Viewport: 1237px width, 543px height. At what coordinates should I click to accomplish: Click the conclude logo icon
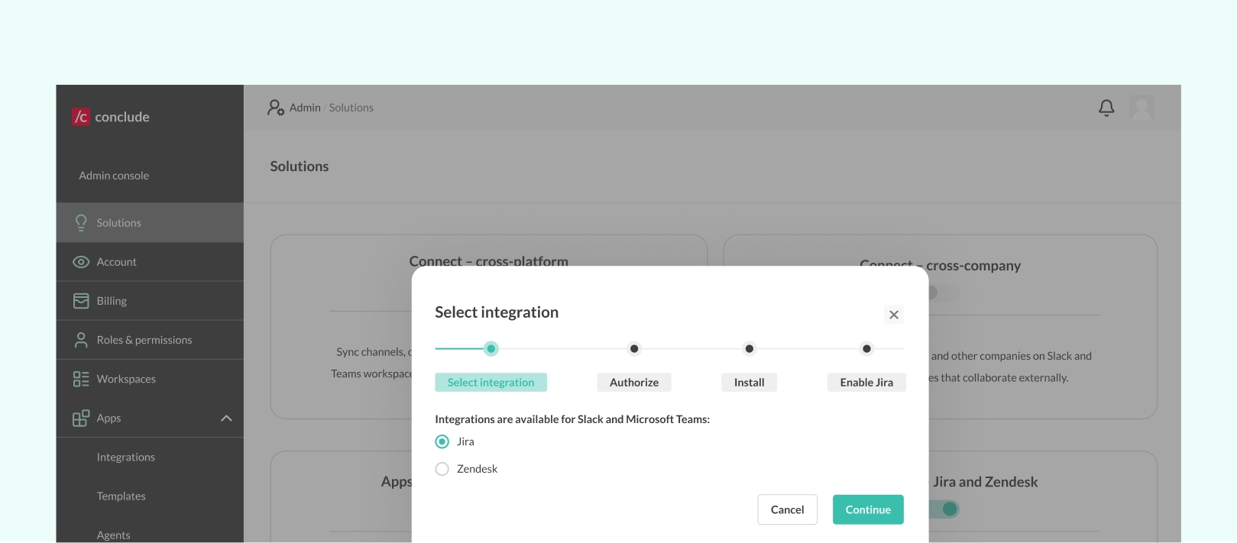tap(81, 117)
